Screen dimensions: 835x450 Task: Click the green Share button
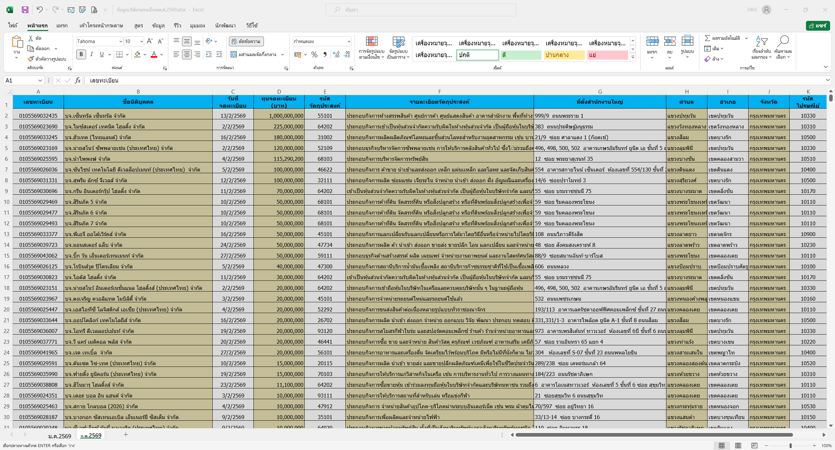tap(818, 25)
